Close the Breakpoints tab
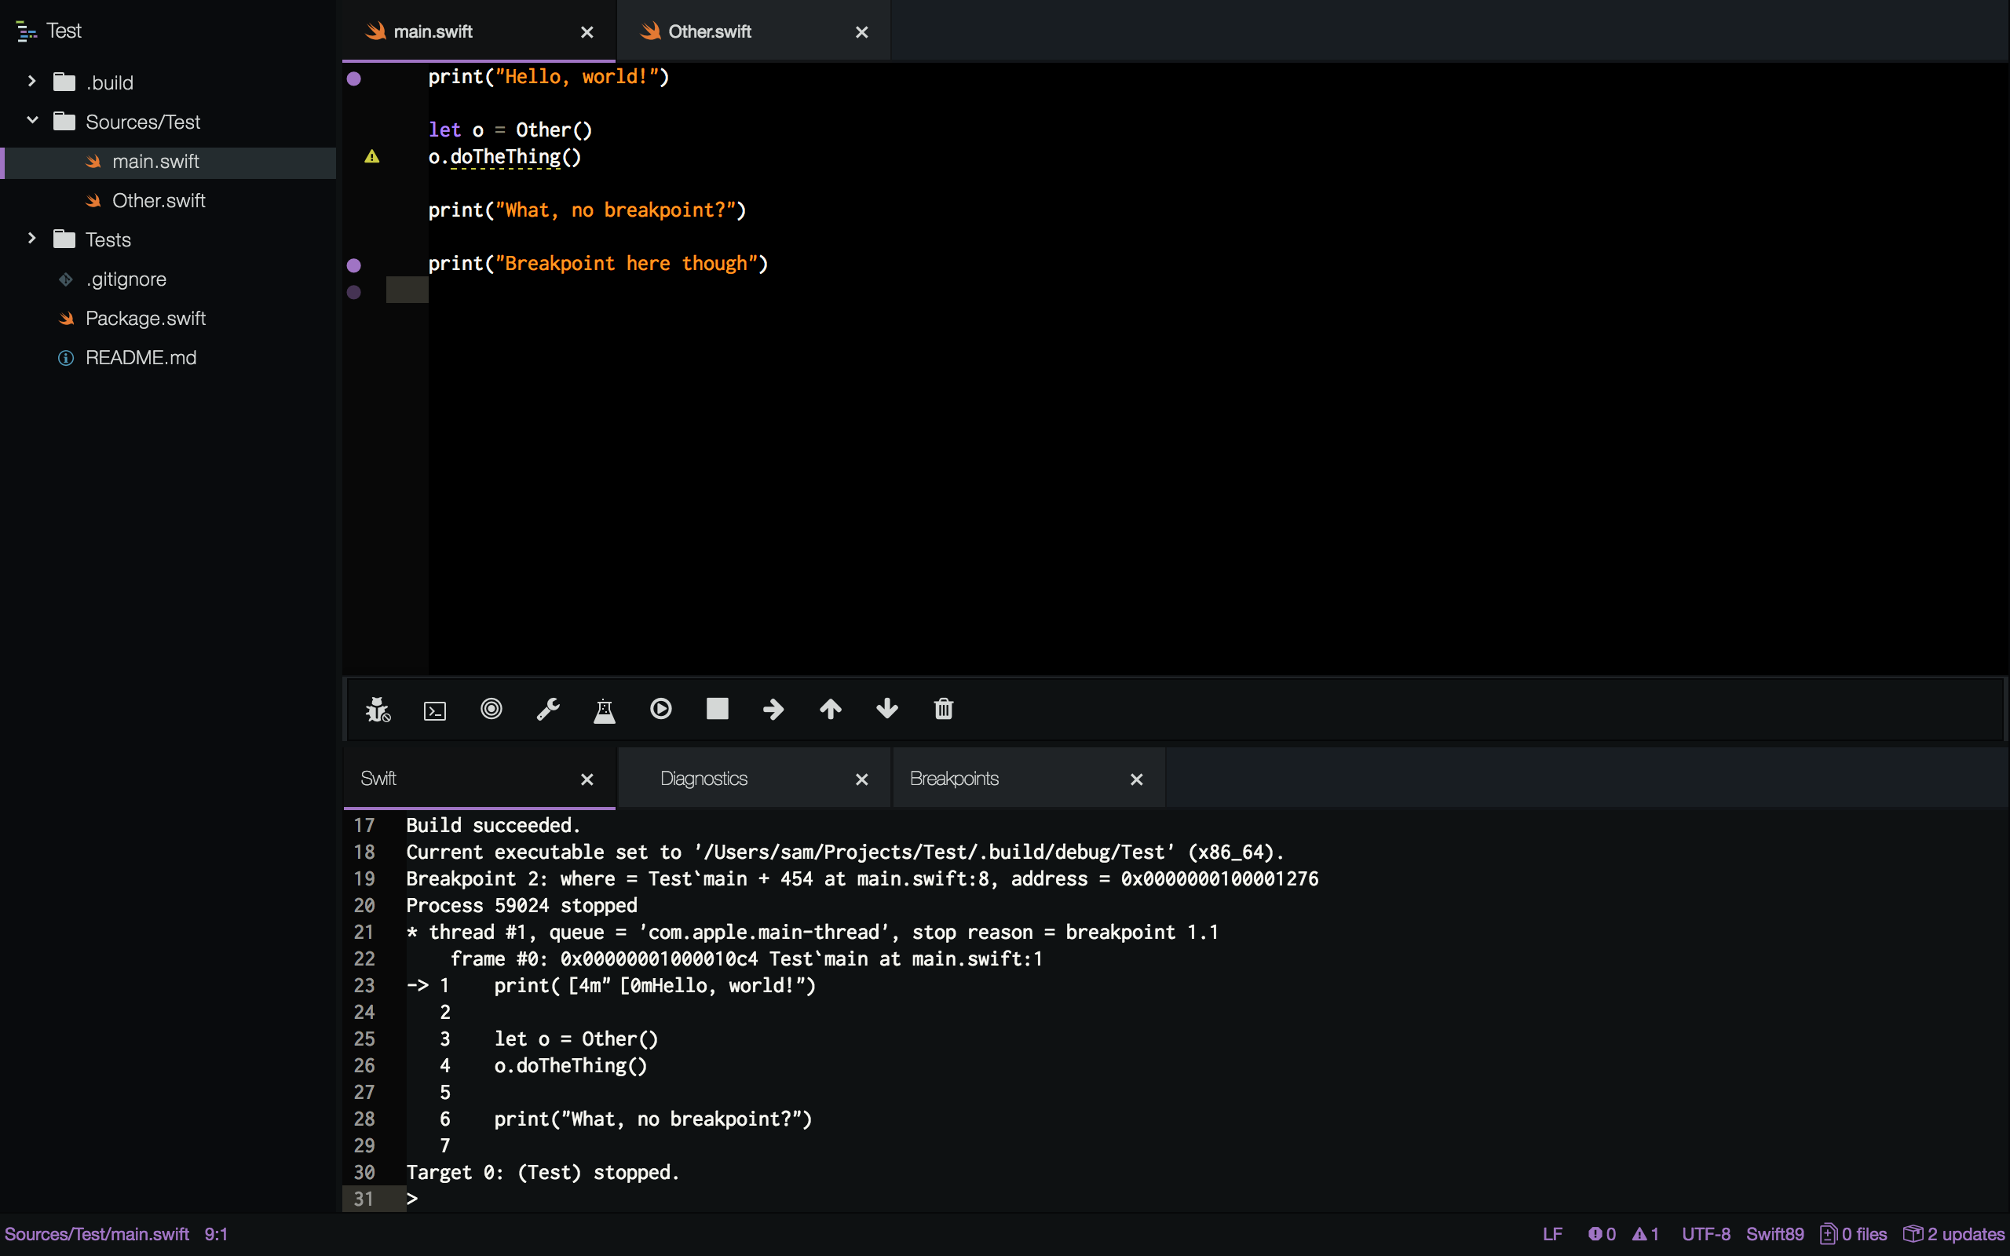 coord(1136,780)
